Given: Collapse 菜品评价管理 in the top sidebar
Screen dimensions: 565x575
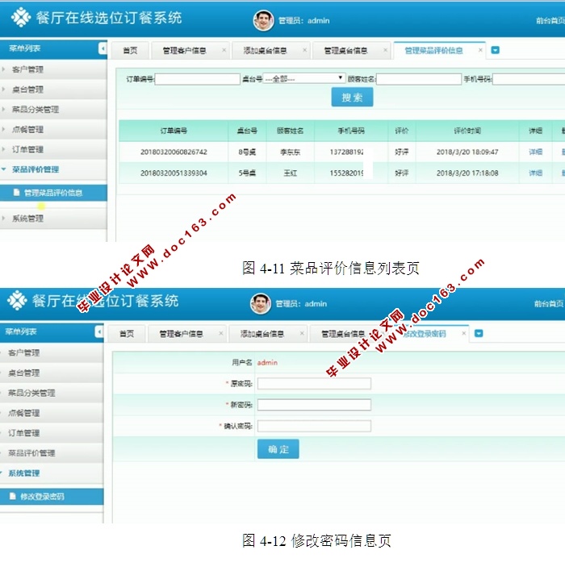Looking at the screenshot, I should tap(53, 169).
